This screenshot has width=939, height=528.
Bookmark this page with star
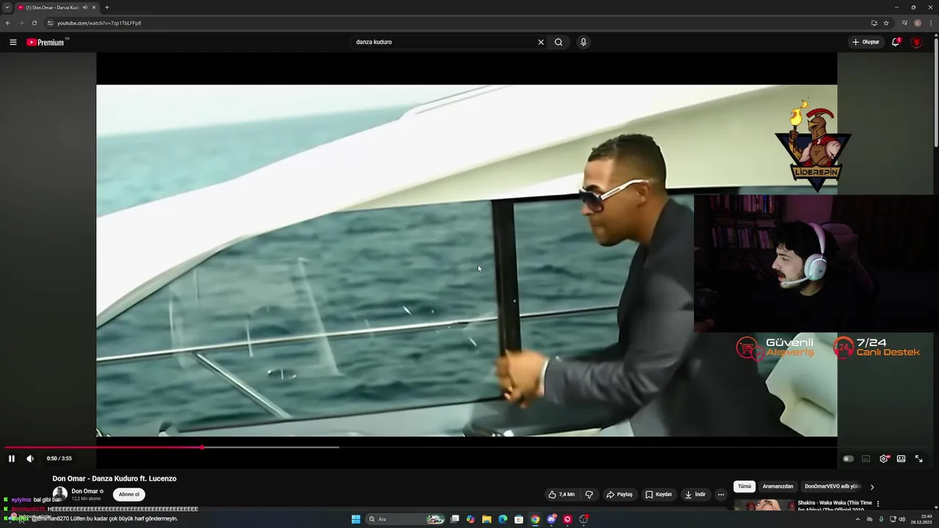click(x=886, y=23)
